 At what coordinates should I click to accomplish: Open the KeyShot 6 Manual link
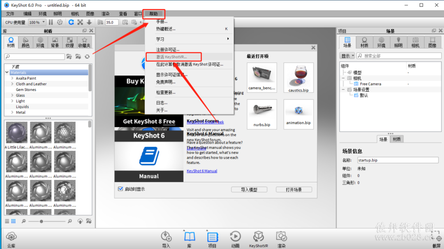tap(202, 171)
